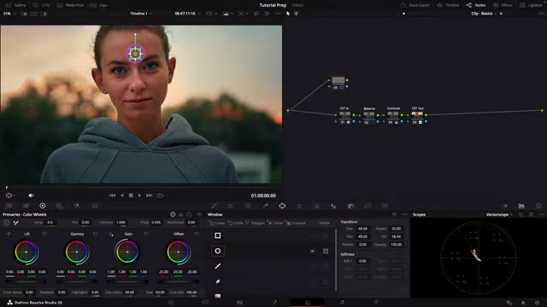This screenshot has height=307, width=547.
Task: Open the Lightbox view
Action: tap(531, 5)
